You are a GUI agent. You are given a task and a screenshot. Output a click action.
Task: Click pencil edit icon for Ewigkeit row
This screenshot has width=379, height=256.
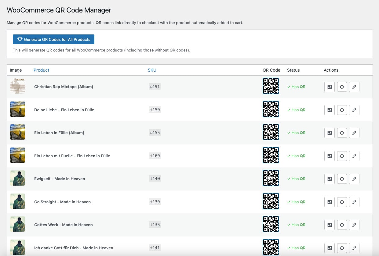click(354, 179)
